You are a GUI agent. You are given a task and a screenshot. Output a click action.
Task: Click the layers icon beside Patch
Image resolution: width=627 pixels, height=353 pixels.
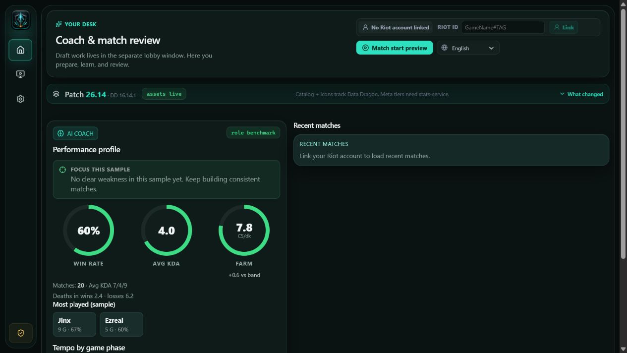[56, 94]
